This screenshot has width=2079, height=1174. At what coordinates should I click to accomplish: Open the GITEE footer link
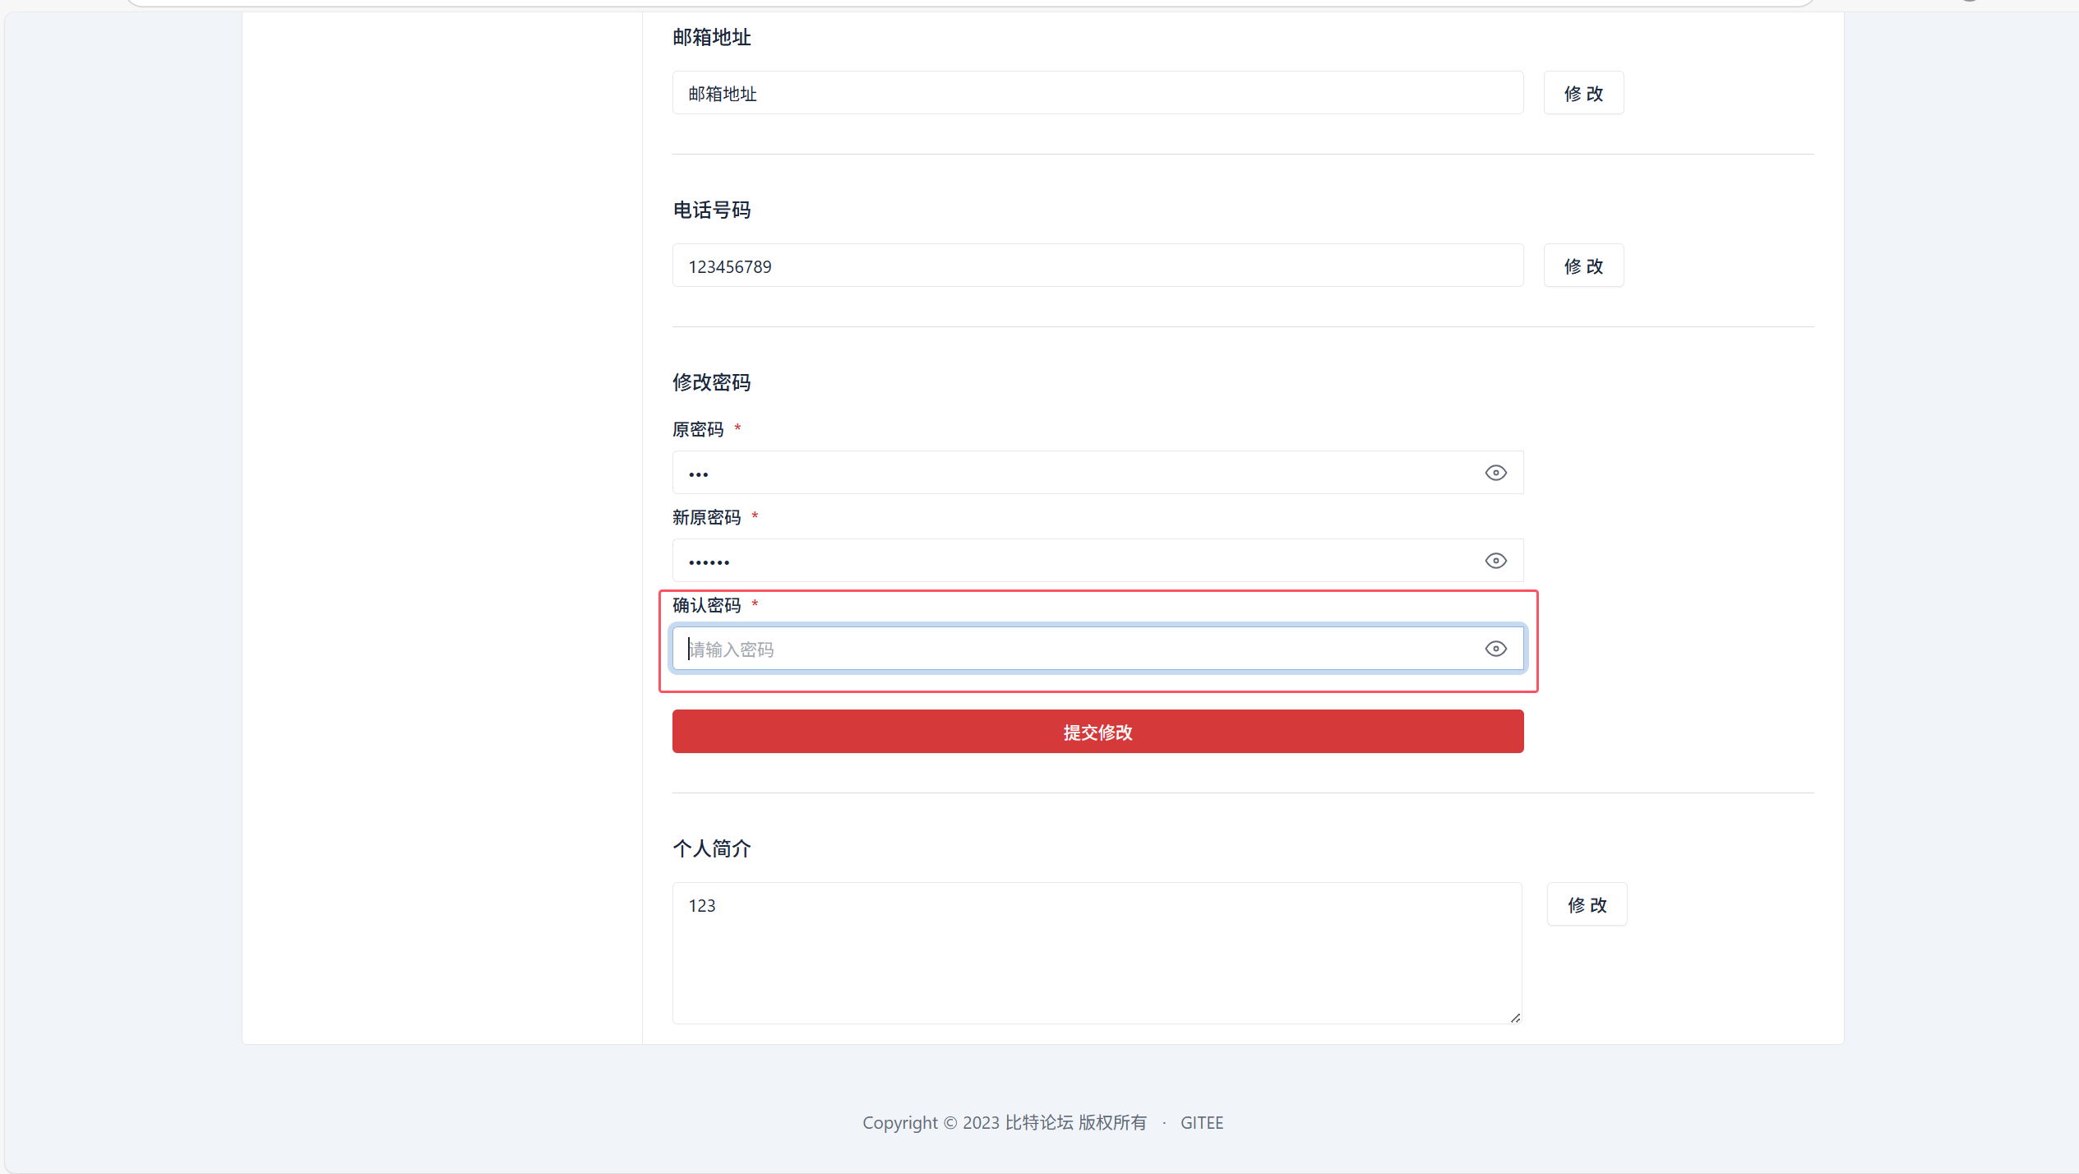(x=1201, y=1122)
